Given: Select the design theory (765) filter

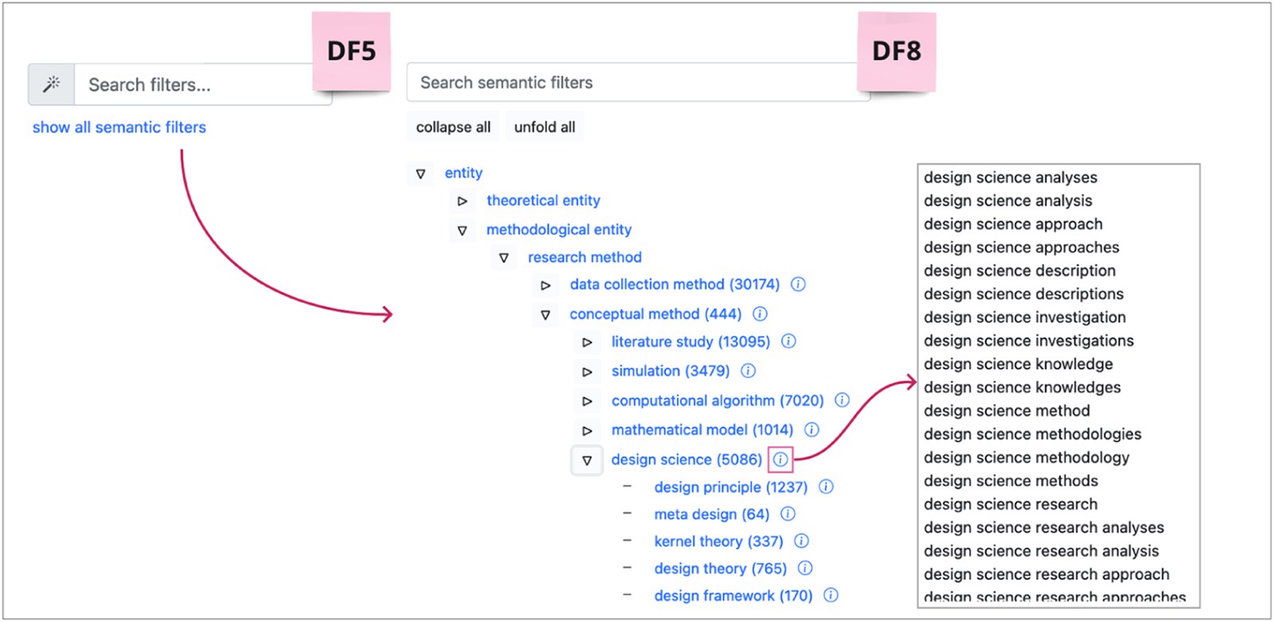Looking at the screenshot, I should [x=721, y=569].
